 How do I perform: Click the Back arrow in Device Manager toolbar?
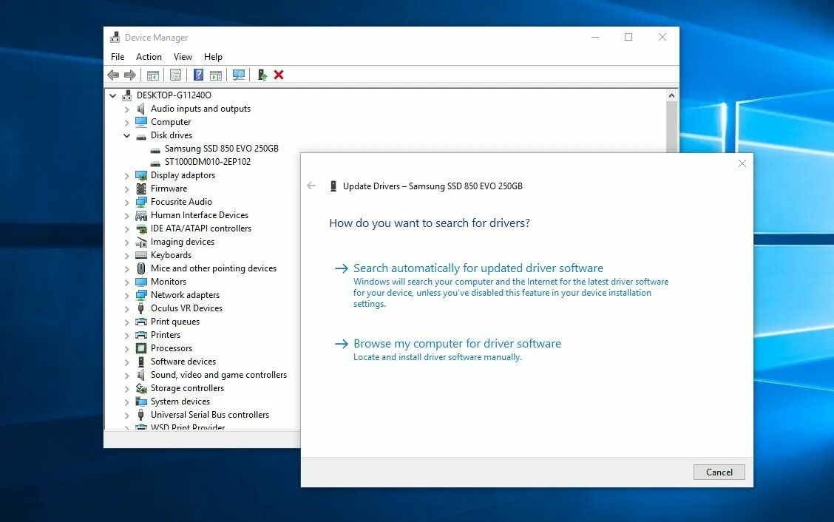pos(113,75)
